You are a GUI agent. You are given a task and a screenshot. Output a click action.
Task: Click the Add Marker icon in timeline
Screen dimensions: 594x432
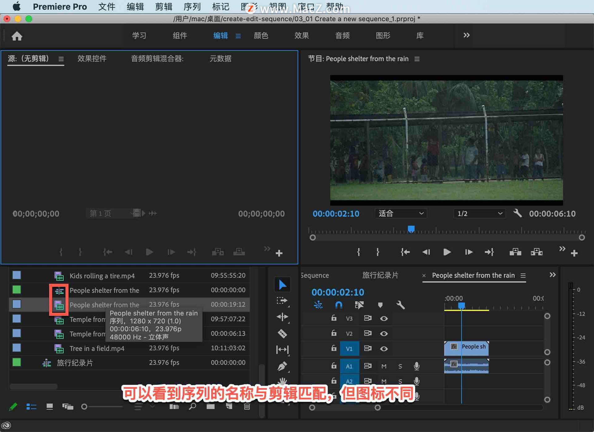[x=380, y=305]
